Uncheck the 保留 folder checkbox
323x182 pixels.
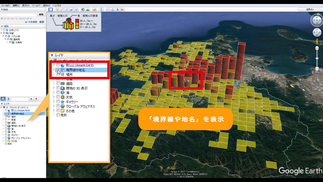coord(4,33)
